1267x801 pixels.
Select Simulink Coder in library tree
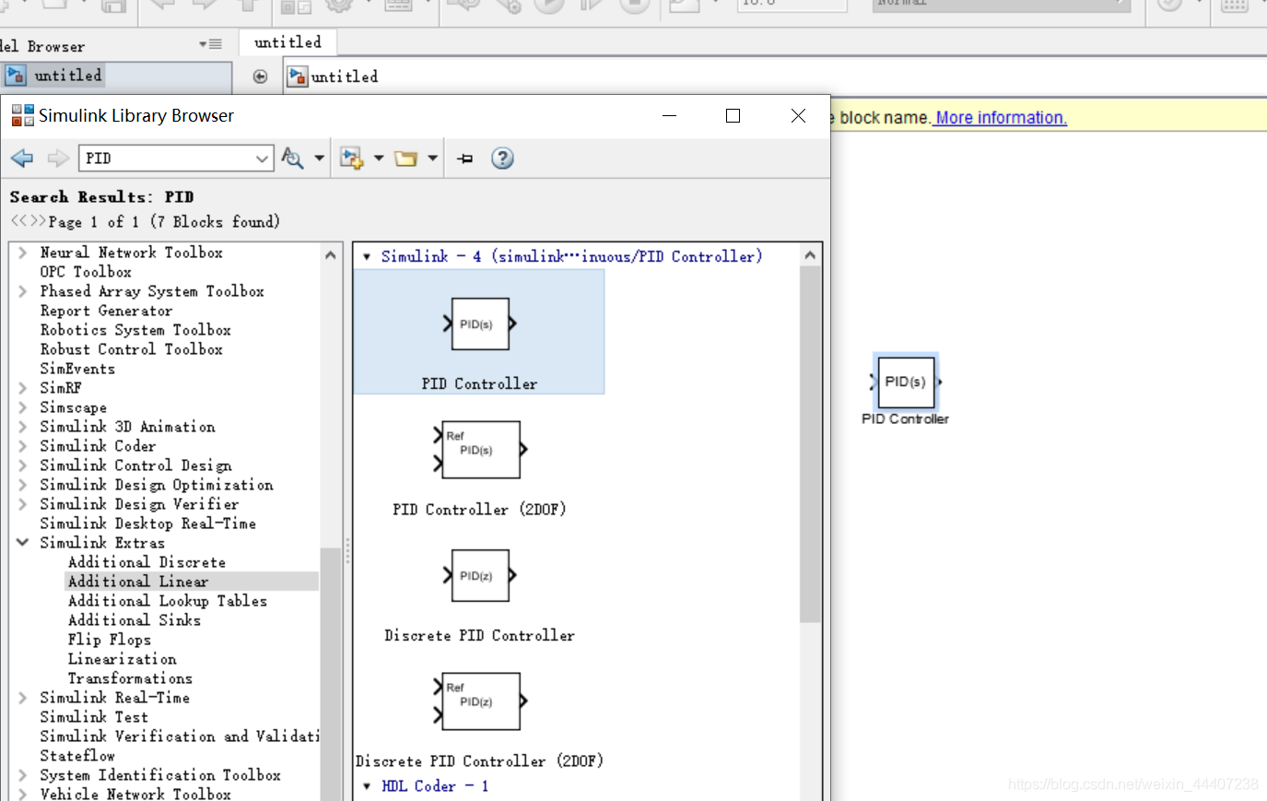tap(98, 446)
